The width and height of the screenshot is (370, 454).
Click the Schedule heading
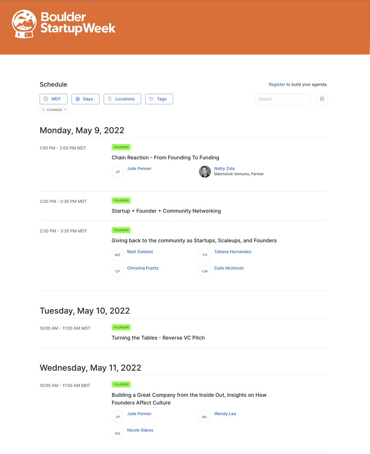53,84
